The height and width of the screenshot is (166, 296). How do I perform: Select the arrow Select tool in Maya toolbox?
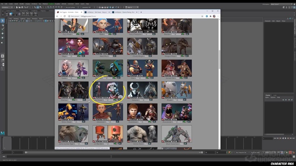[x=2, y=21]
